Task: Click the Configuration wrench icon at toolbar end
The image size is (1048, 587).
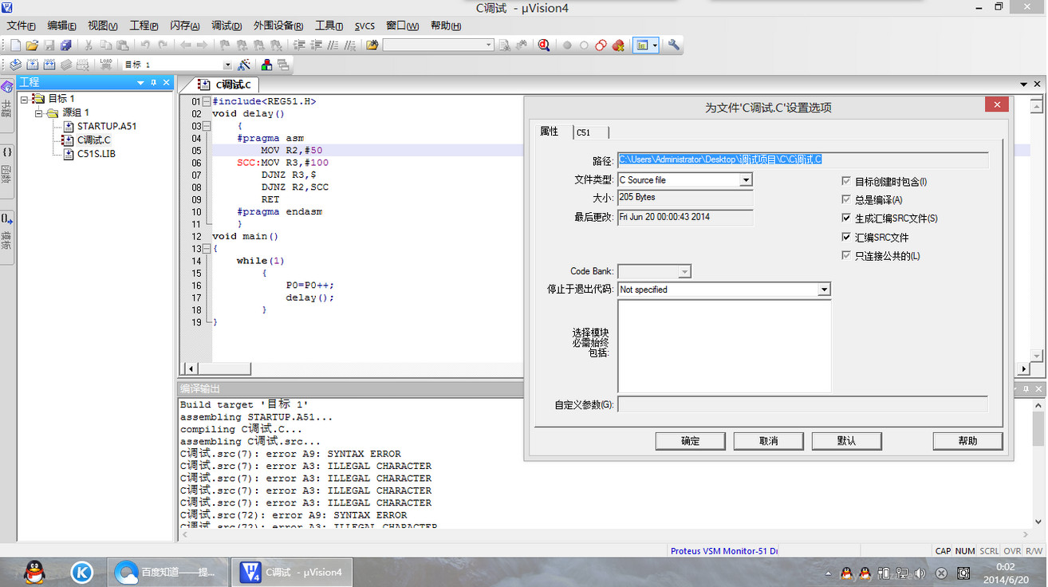Action: tap(672, 45)
